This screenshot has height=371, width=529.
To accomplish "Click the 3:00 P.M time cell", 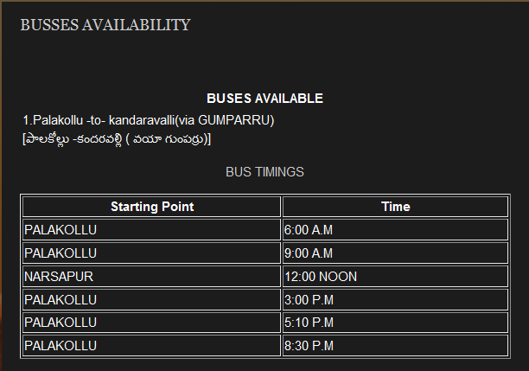I will tap(395, 299).
